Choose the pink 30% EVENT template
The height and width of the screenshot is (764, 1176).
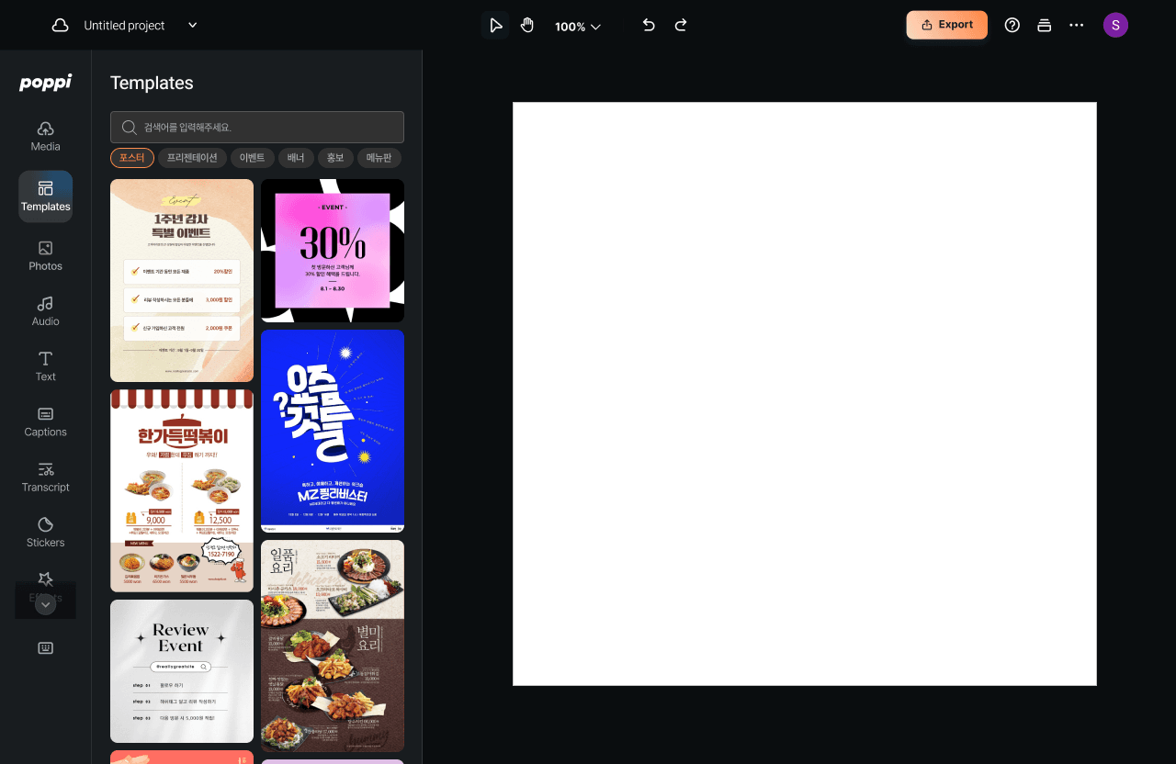(333, 251)
